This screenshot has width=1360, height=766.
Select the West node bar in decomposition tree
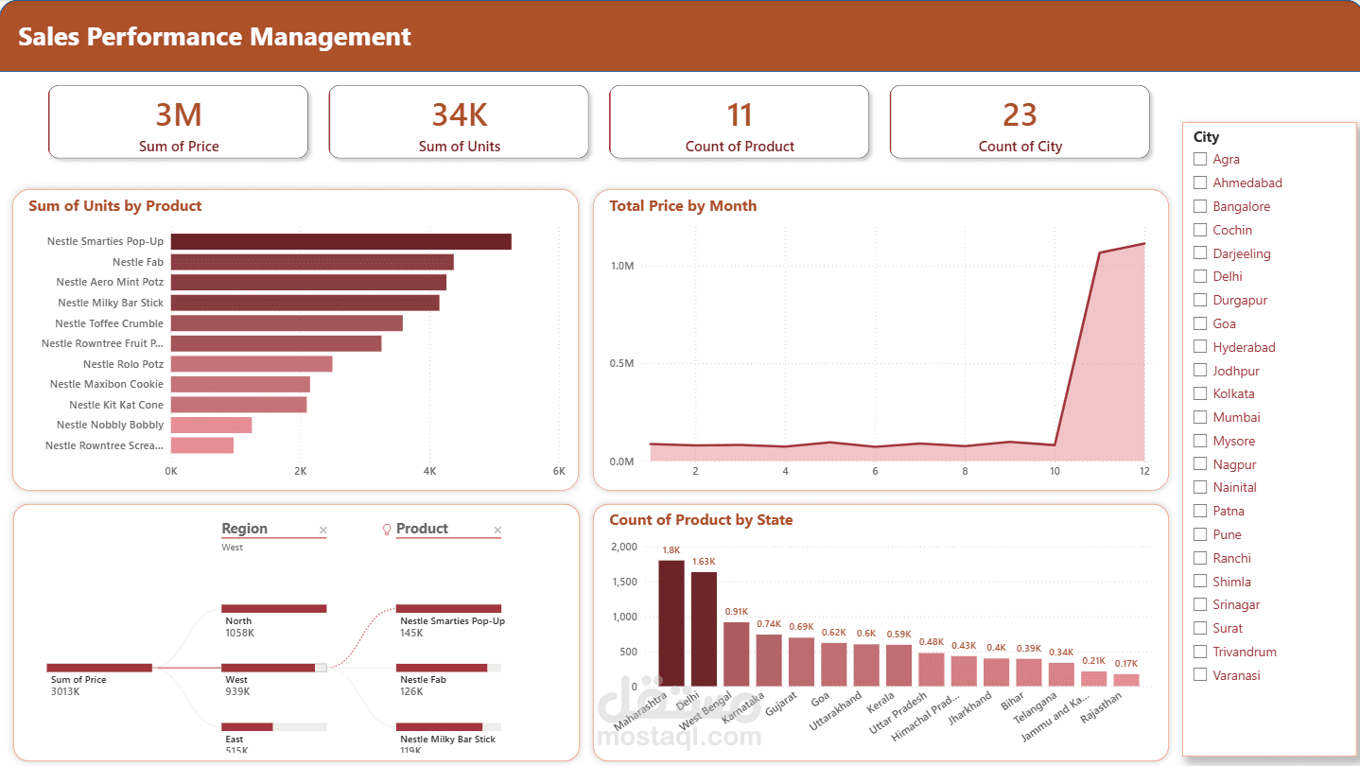[x=274, y=668]
